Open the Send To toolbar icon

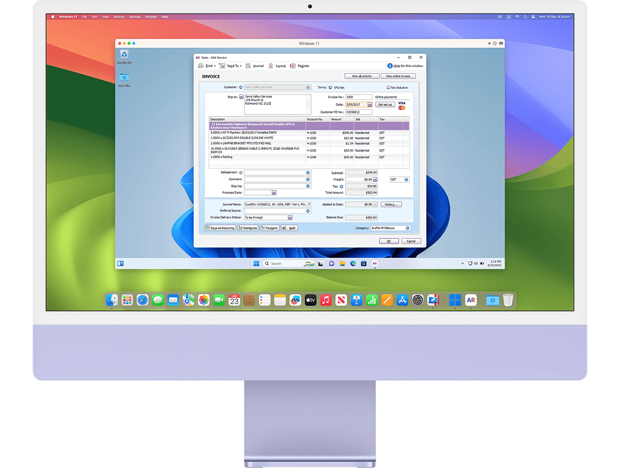click(223, 66)
